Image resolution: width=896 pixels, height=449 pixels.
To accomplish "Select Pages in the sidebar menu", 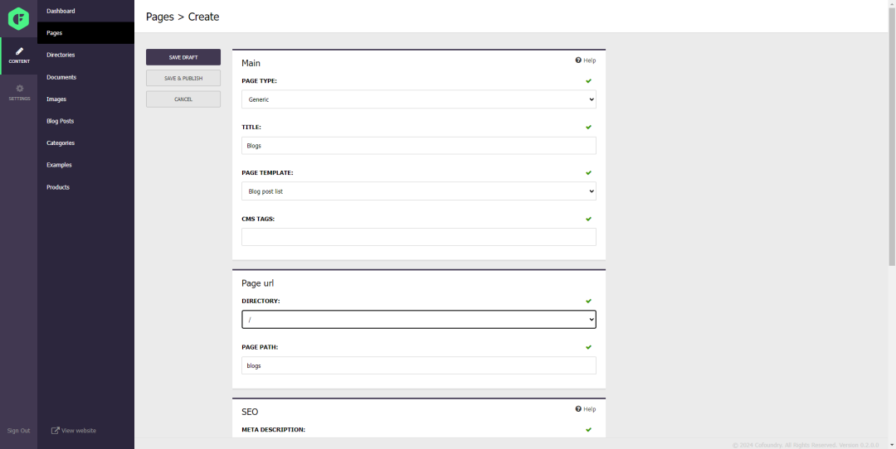I will [85, 33].
